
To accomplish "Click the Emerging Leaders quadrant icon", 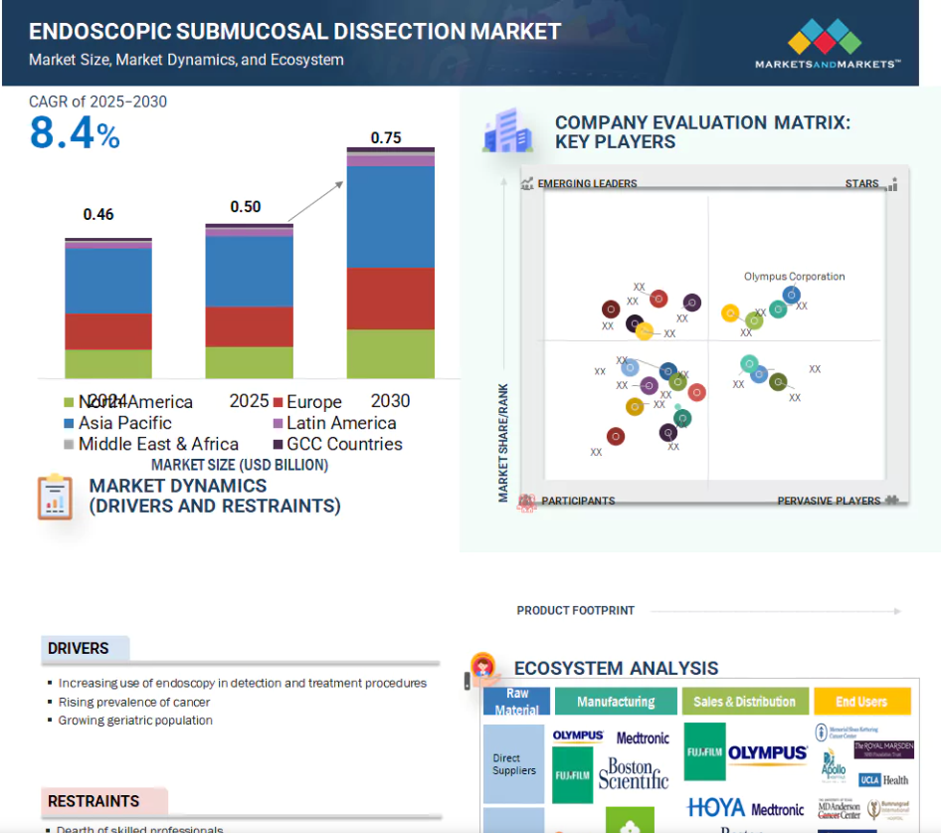I will [x=527, y=184].
